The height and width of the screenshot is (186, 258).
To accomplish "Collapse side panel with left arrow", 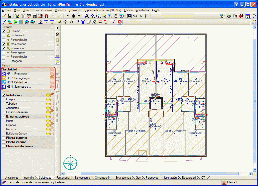I will pos(57,28).
